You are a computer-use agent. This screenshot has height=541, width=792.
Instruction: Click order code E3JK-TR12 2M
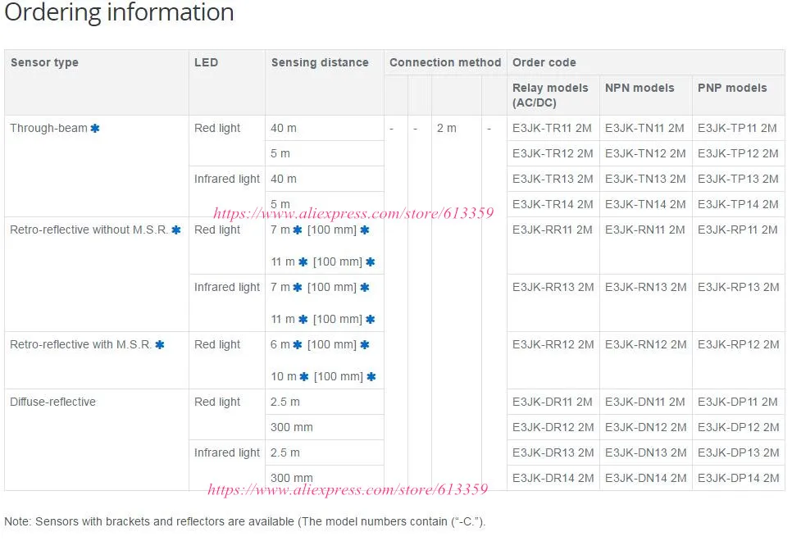pyautogui.click(x=553, y=153)
